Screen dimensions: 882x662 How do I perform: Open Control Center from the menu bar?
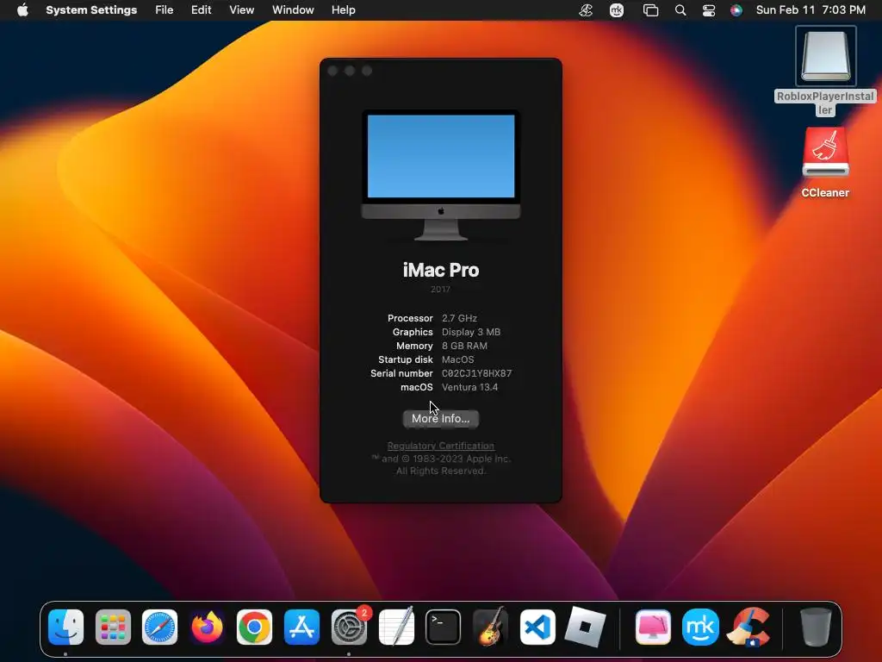[x=709, y=10]
